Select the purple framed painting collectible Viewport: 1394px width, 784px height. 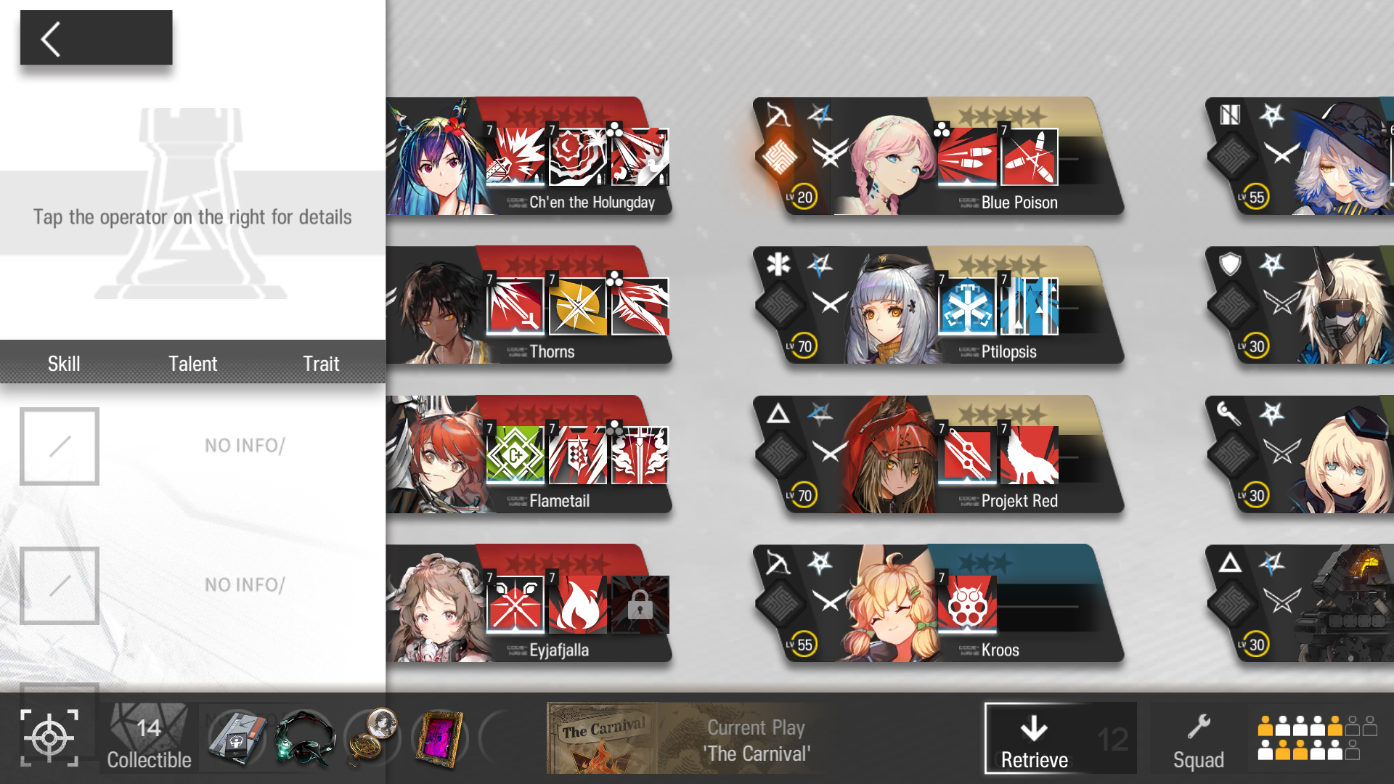coord(439,739)
